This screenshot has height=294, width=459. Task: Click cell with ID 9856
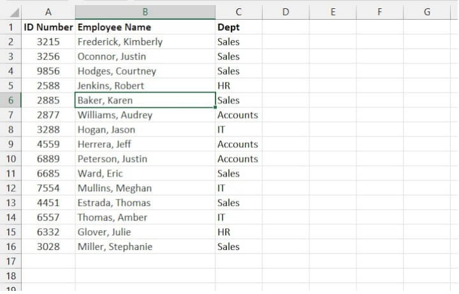point(48,71)
